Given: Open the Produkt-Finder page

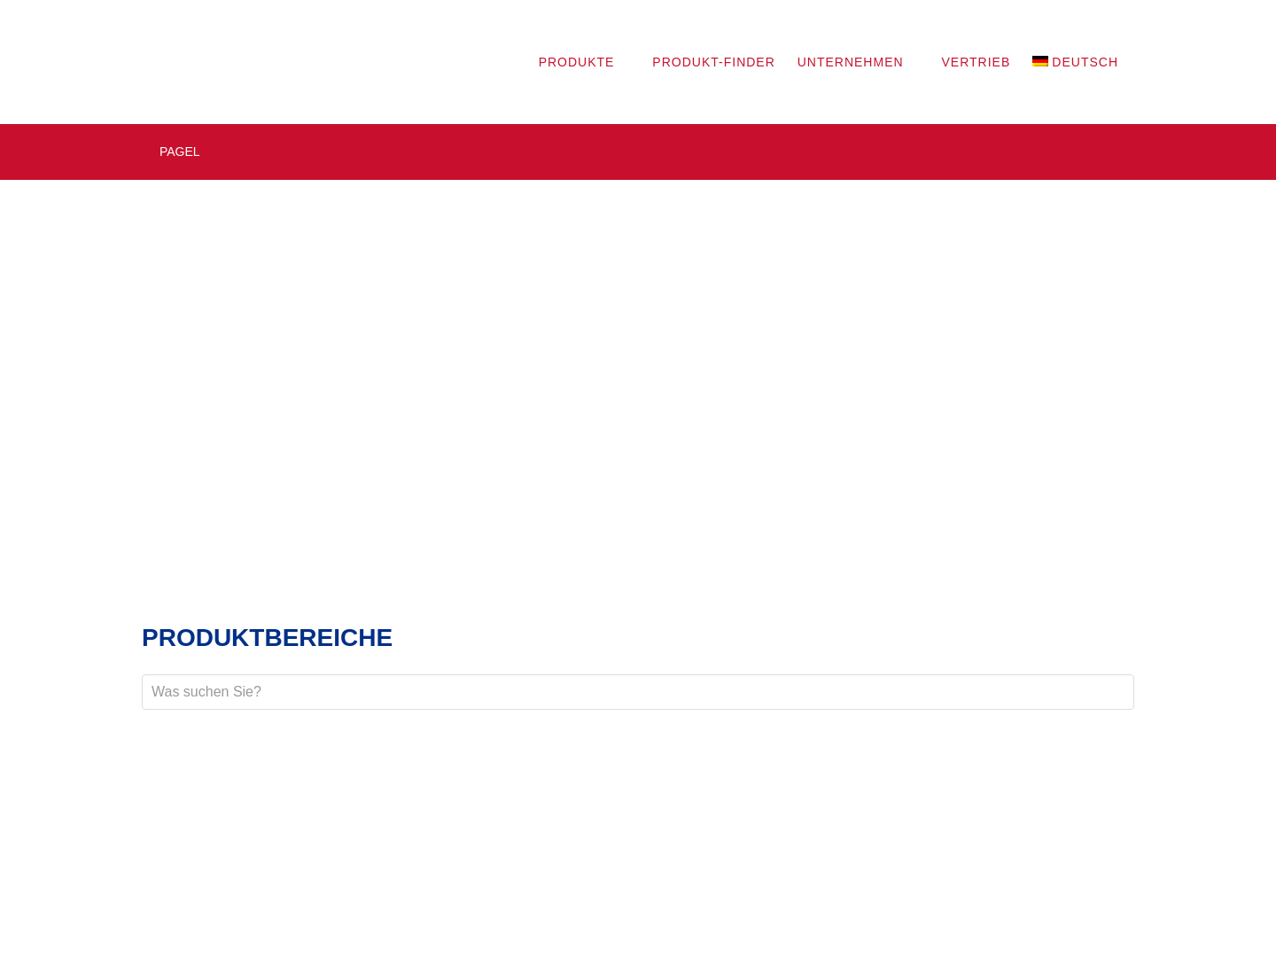Looking at the screenshot, I should tap(713, 62).
